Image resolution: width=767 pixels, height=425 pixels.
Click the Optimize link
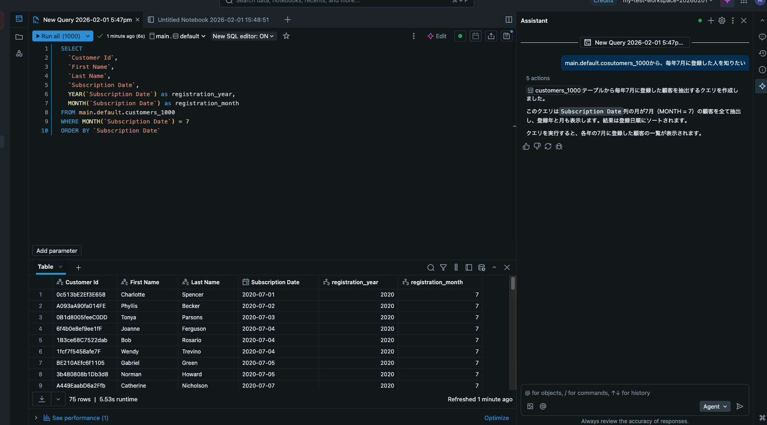click(x=496, y=418)
